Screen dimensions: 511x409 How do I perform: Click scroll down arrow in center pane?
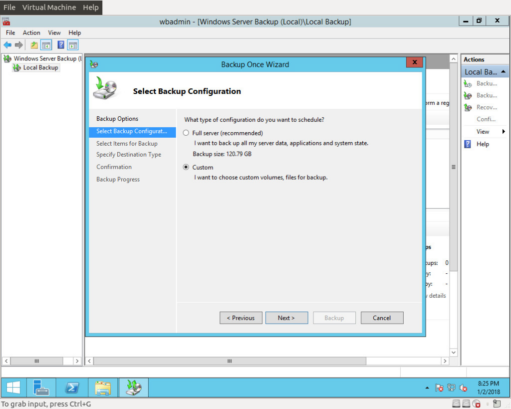pos(453,352)
